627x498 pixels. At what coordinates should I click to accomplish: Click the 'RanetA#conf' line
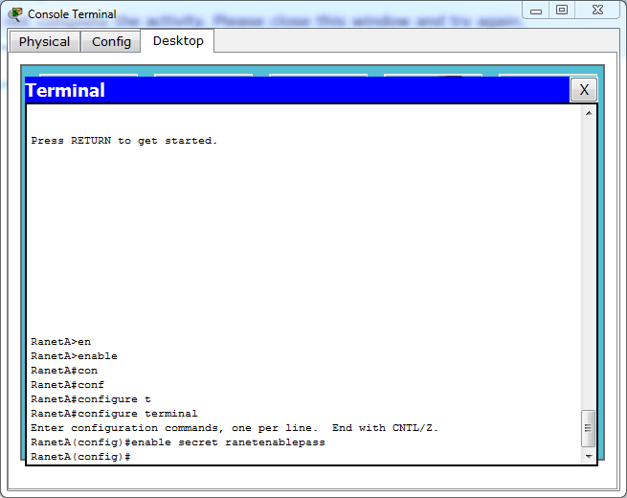click(x=67, y=385)
